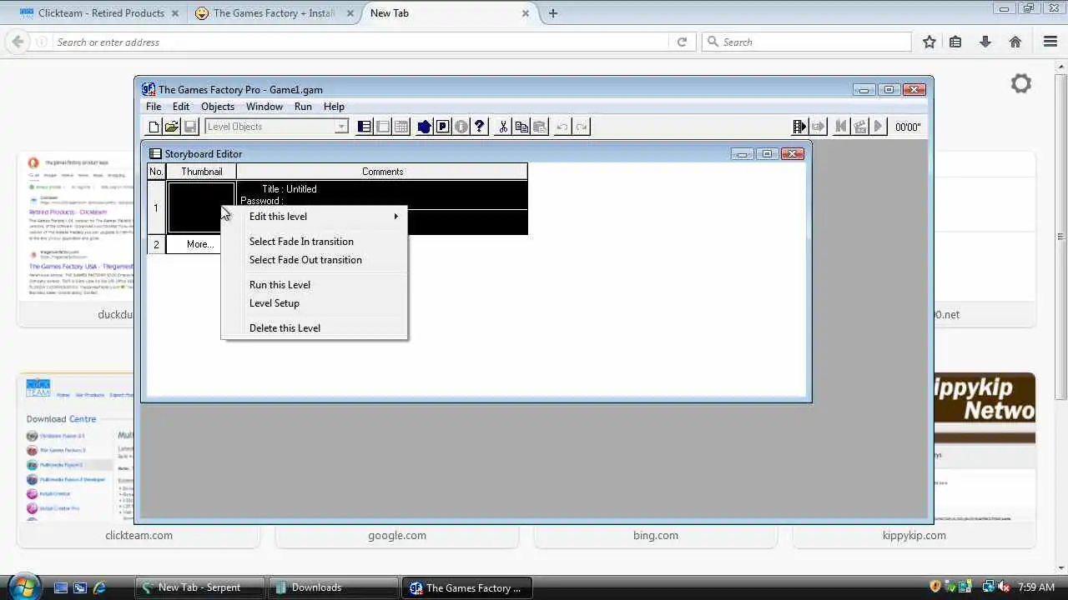Image resolution: width=1068 pixels, height=600 pixels.
Task: Open the Help menu
Action: pos(334,107)
